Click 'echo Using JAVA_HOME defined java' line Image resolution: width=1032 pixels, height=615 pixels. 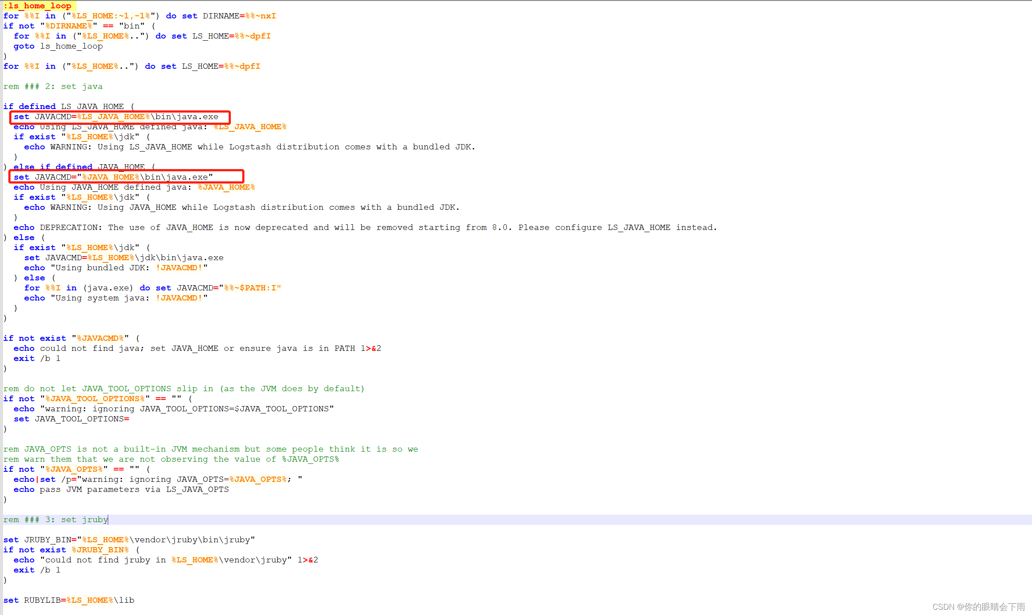tap(134, 187)
